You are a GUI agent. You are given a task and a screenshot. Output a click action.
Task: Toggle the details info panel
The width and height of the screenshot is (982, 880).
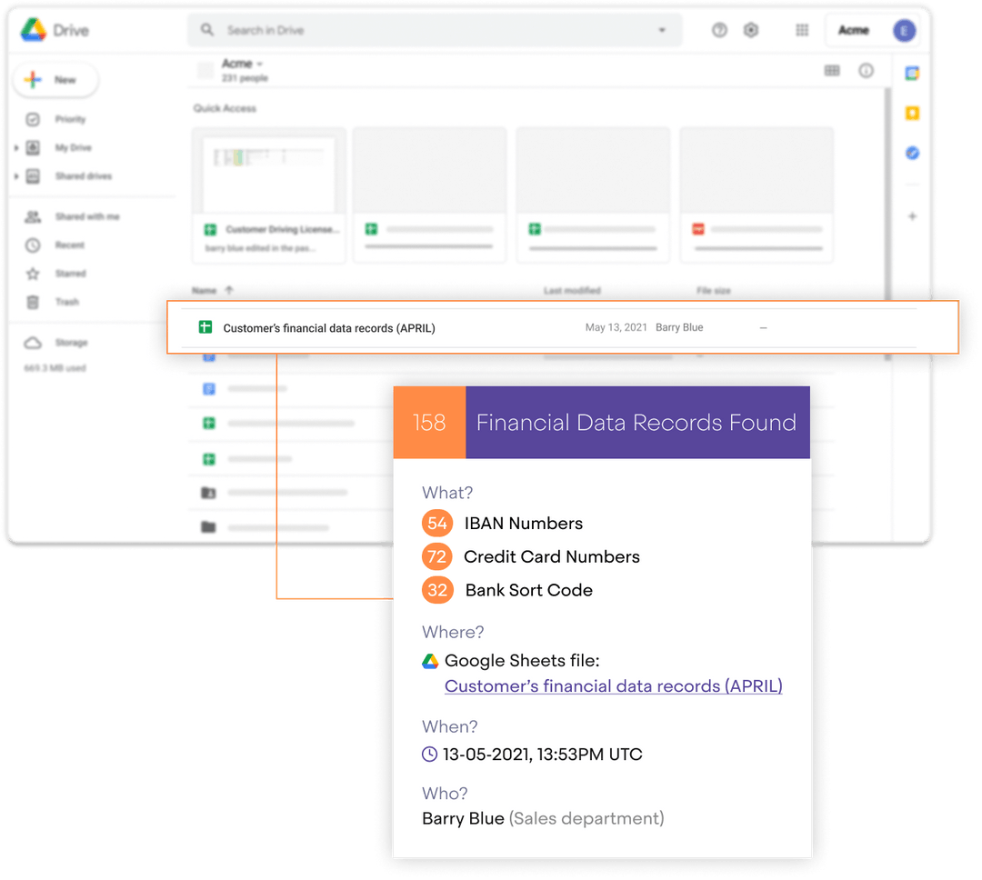[x=867, y=70]
